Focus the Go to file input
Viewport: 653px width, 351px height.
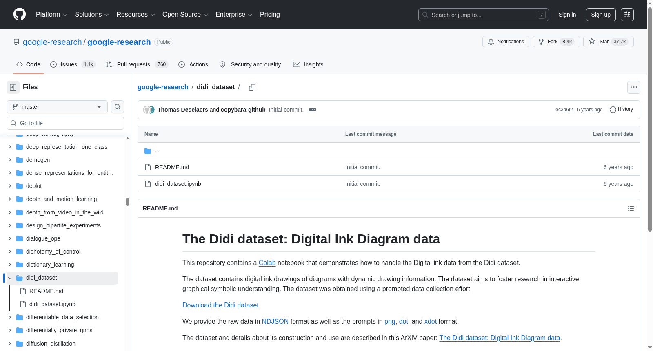(x=65, y=123)
